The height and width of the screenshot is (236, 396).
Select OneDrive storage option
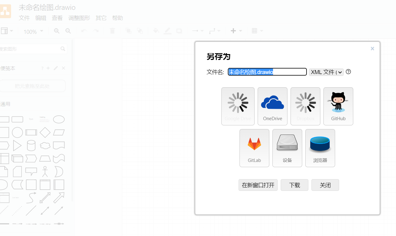(272, 106)
